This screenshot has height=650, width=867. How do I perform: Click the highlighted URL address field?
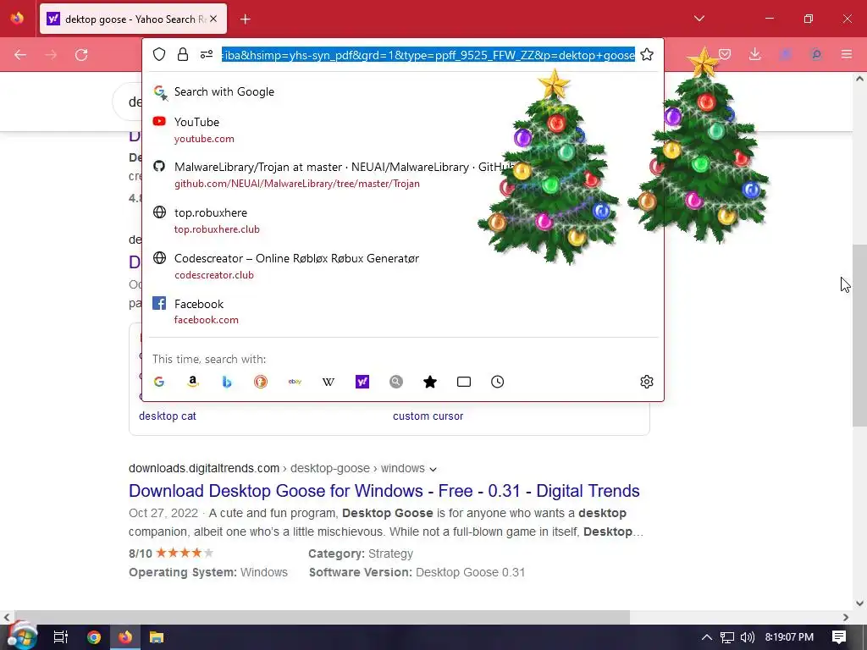(428, 55)
